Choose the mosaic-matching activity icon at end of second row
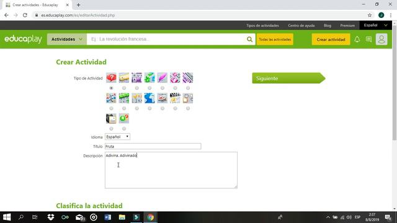The width and height of the screenshot is (397, 223). tap(188, 98)
